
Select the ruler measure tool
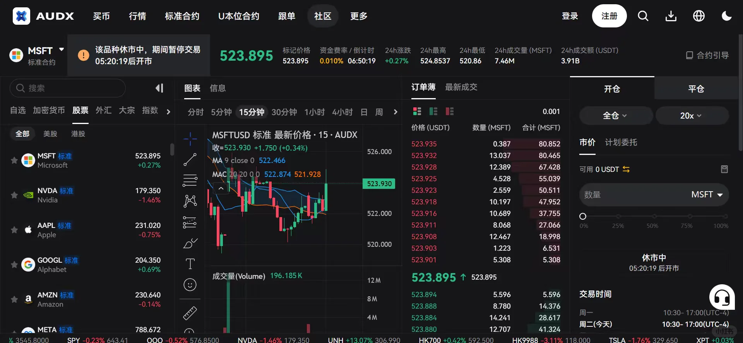(x=190, y=313)
